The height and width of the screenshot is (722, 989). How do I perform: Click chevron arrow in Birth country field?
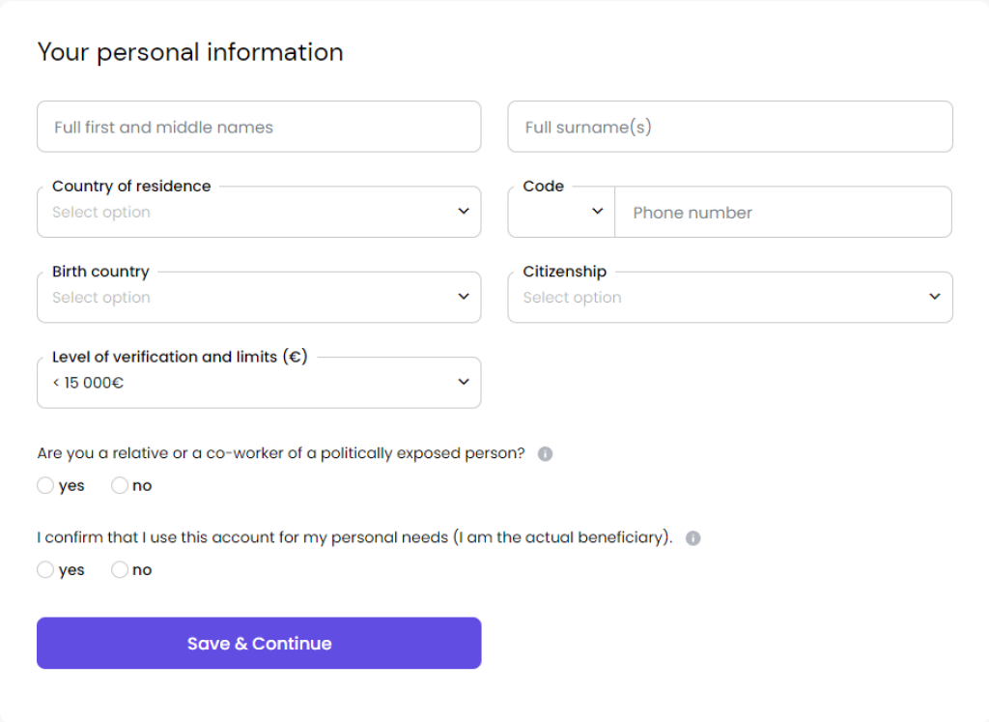pos(464,297)
